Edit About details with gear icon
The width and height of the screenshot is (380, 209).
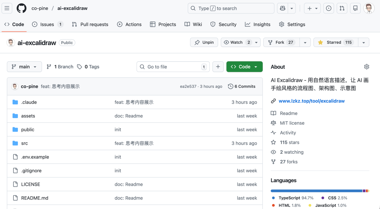coord(366,67)
